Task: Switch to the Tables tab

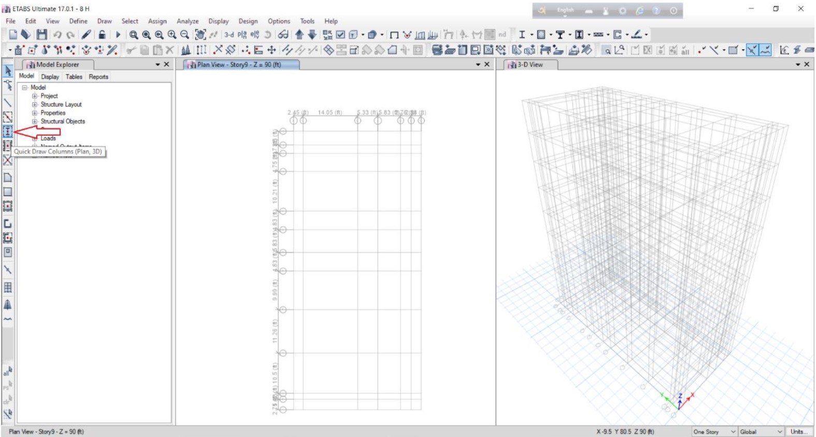Action: pos(74,77)
